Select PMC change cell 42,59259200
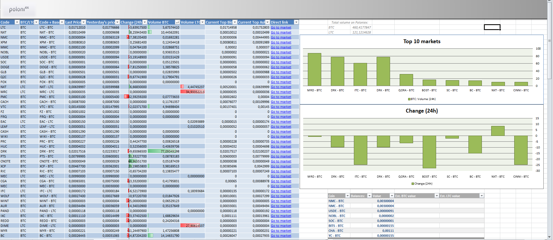The height and width of the screenshot is (240, 553). [134, 97]
